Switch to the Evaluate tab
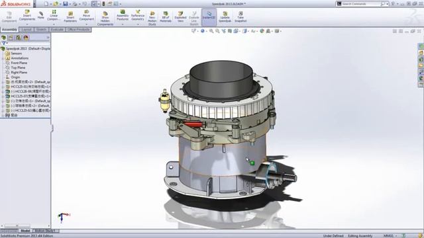The height and width of the screenshot is (238, 424). 57,29
